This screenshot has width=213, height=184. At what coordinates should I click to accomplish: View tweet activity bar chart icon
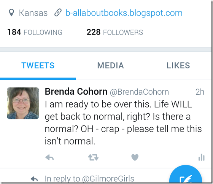[x=202, y=157]
